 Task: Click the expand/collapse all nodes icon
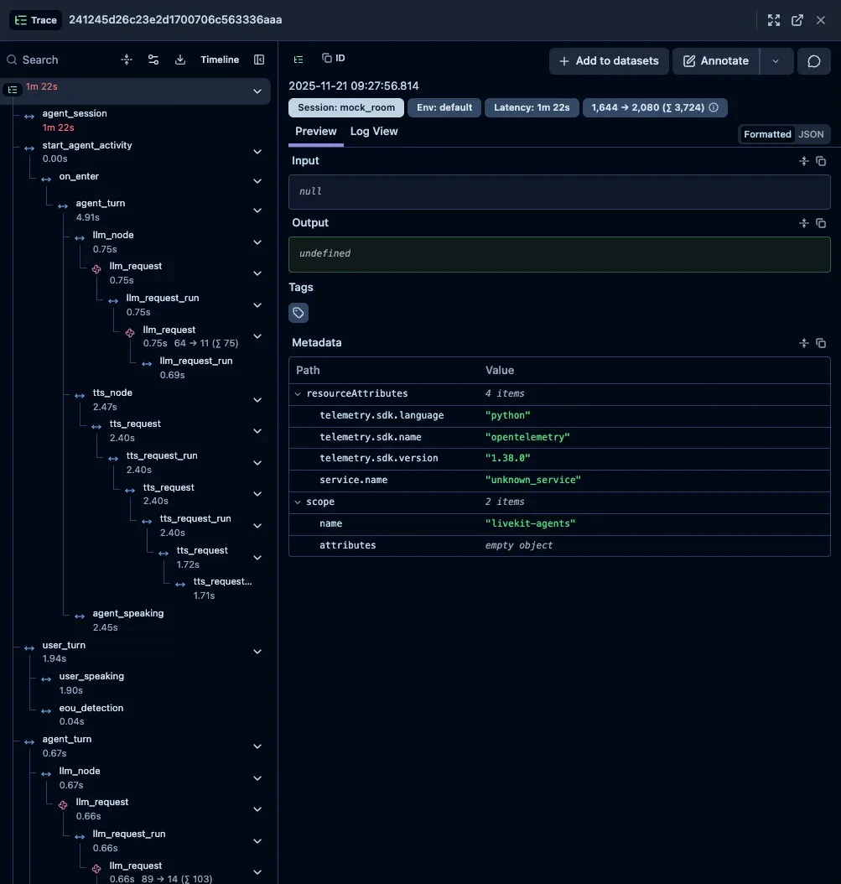point(127,60)
